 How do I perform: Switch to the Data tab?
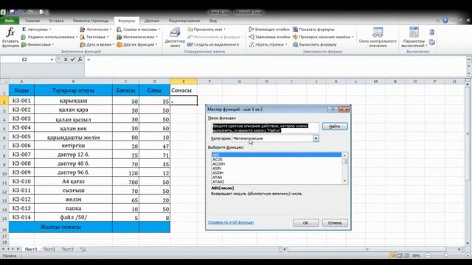click(152, 21)
